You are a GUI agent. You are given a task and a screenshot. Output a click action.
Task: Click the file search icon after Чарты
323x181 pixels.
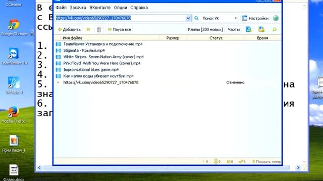click(249, 29)
